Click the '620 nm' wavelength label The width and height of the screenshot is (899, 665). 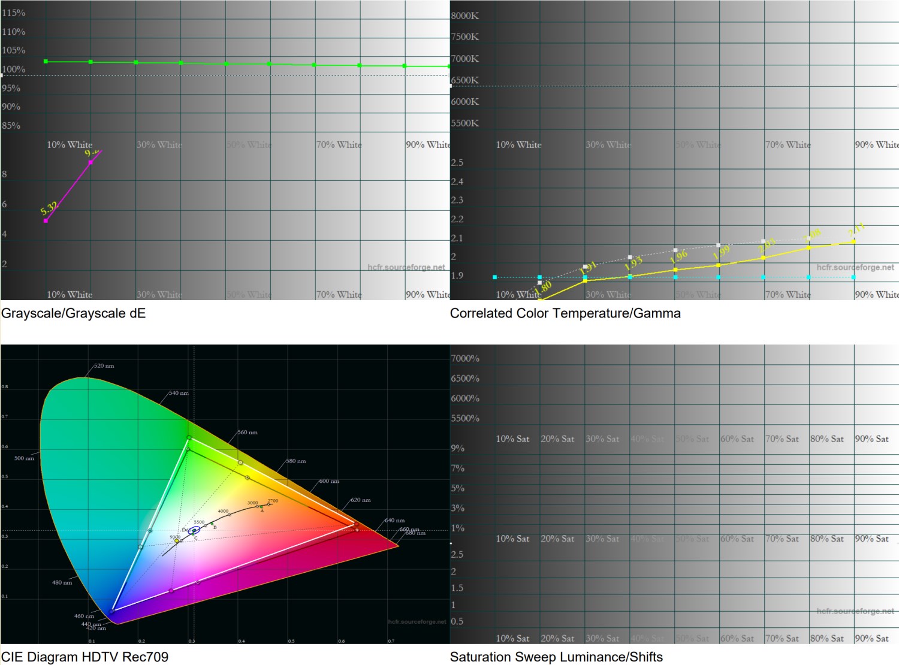pyautogui.click(x=361, y=500)
